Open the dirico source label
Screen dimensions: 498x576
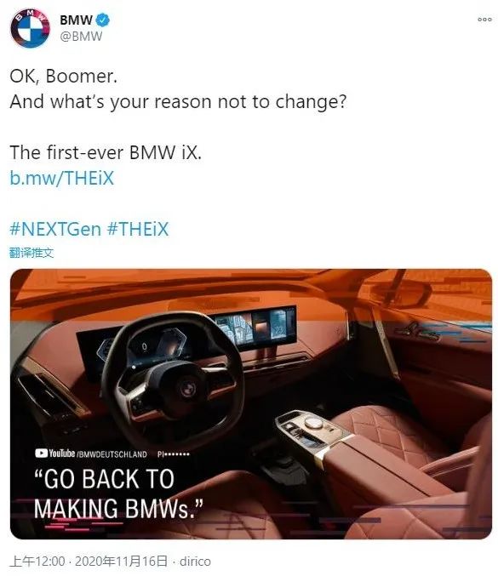click(195, 562)
